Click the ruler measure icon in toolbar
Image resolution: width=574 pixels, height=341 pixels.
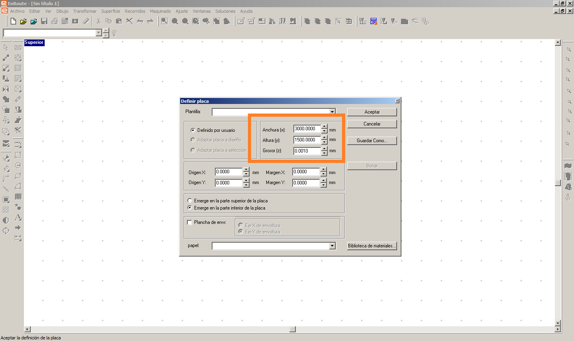86,21
